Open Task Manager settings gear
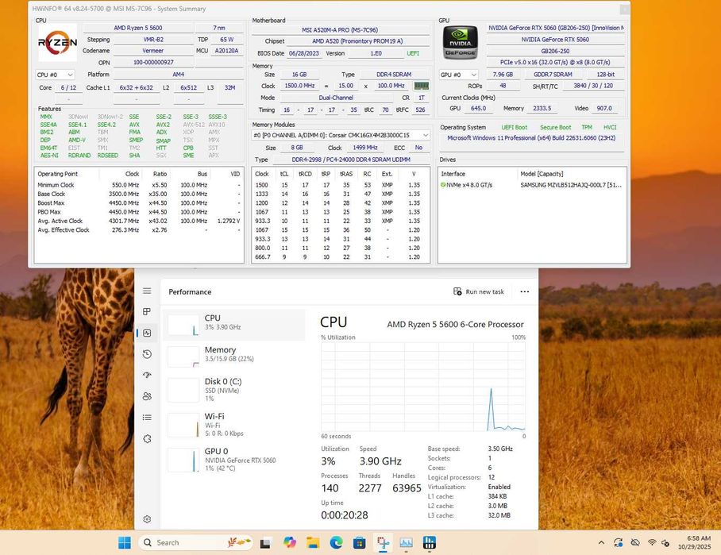 tap(147, 519)
